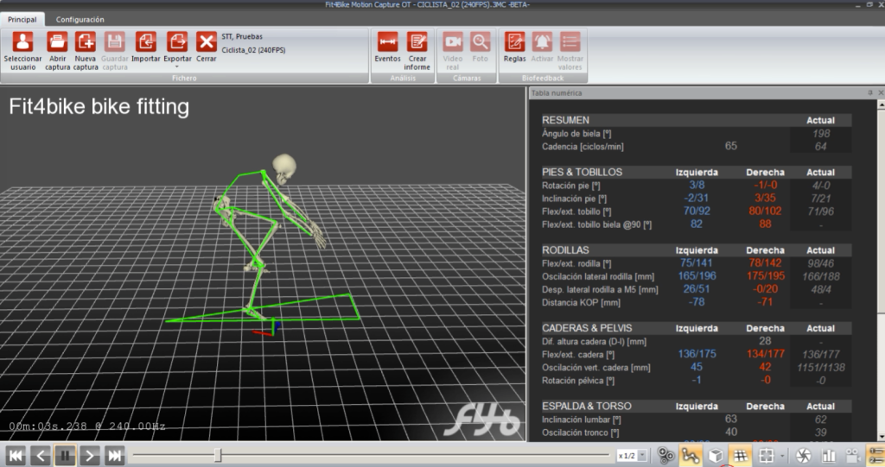Pin the Tabla numérica panel
885x467 pixels.
click(869, 92)
